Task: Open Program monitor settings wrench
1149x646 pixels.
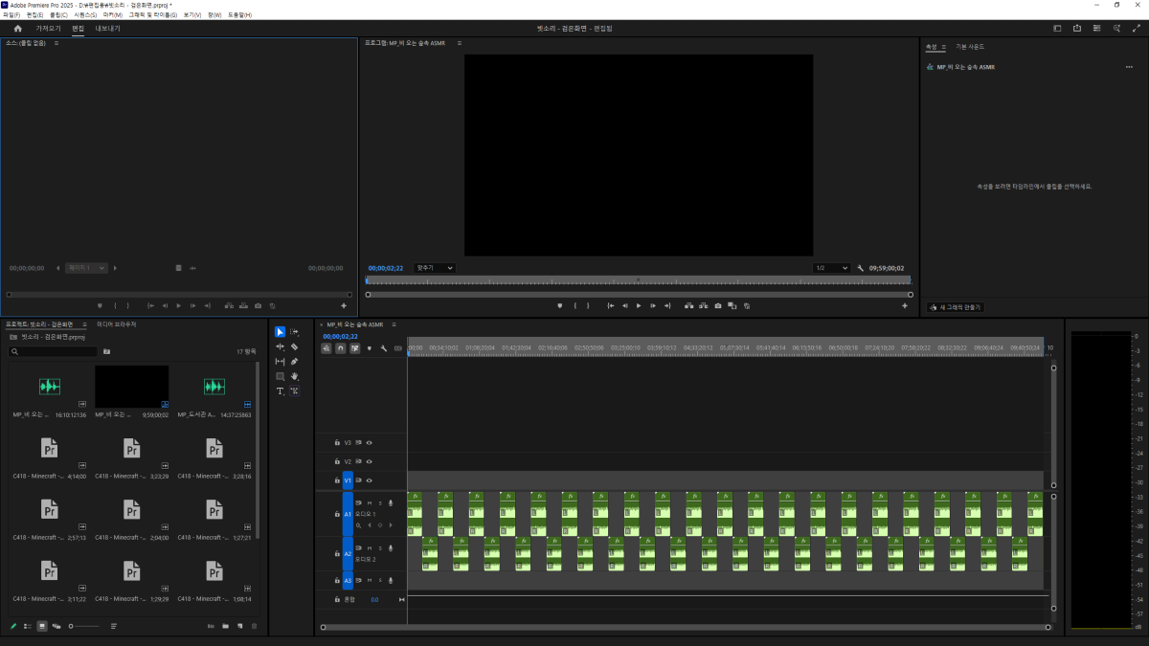Action: pyautogui.click(x=860, y=269)
